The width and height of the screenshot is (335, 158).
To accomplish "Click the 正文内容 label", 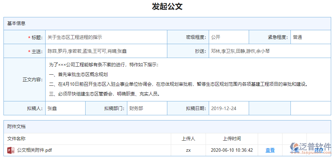I will click(x=32, y=80).
